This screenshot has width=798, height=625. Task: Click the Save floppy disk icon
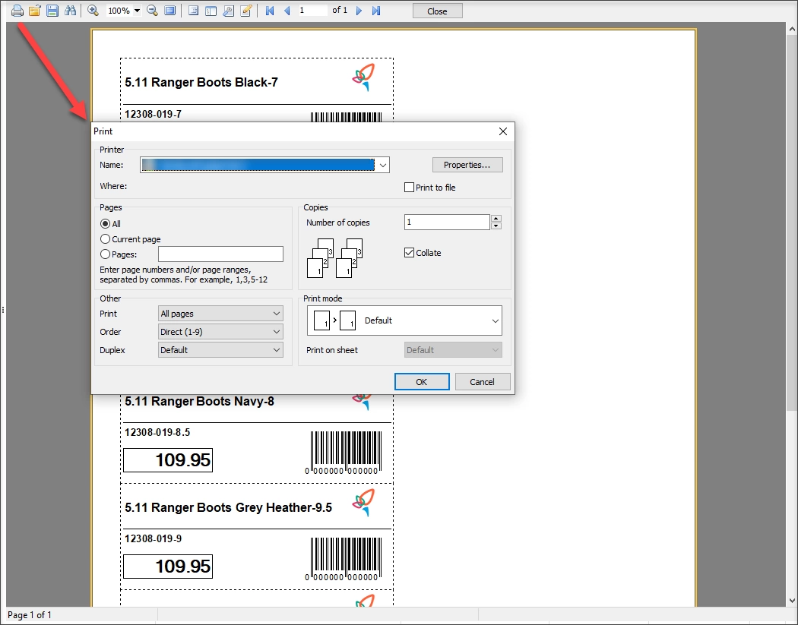pos(52,10)
